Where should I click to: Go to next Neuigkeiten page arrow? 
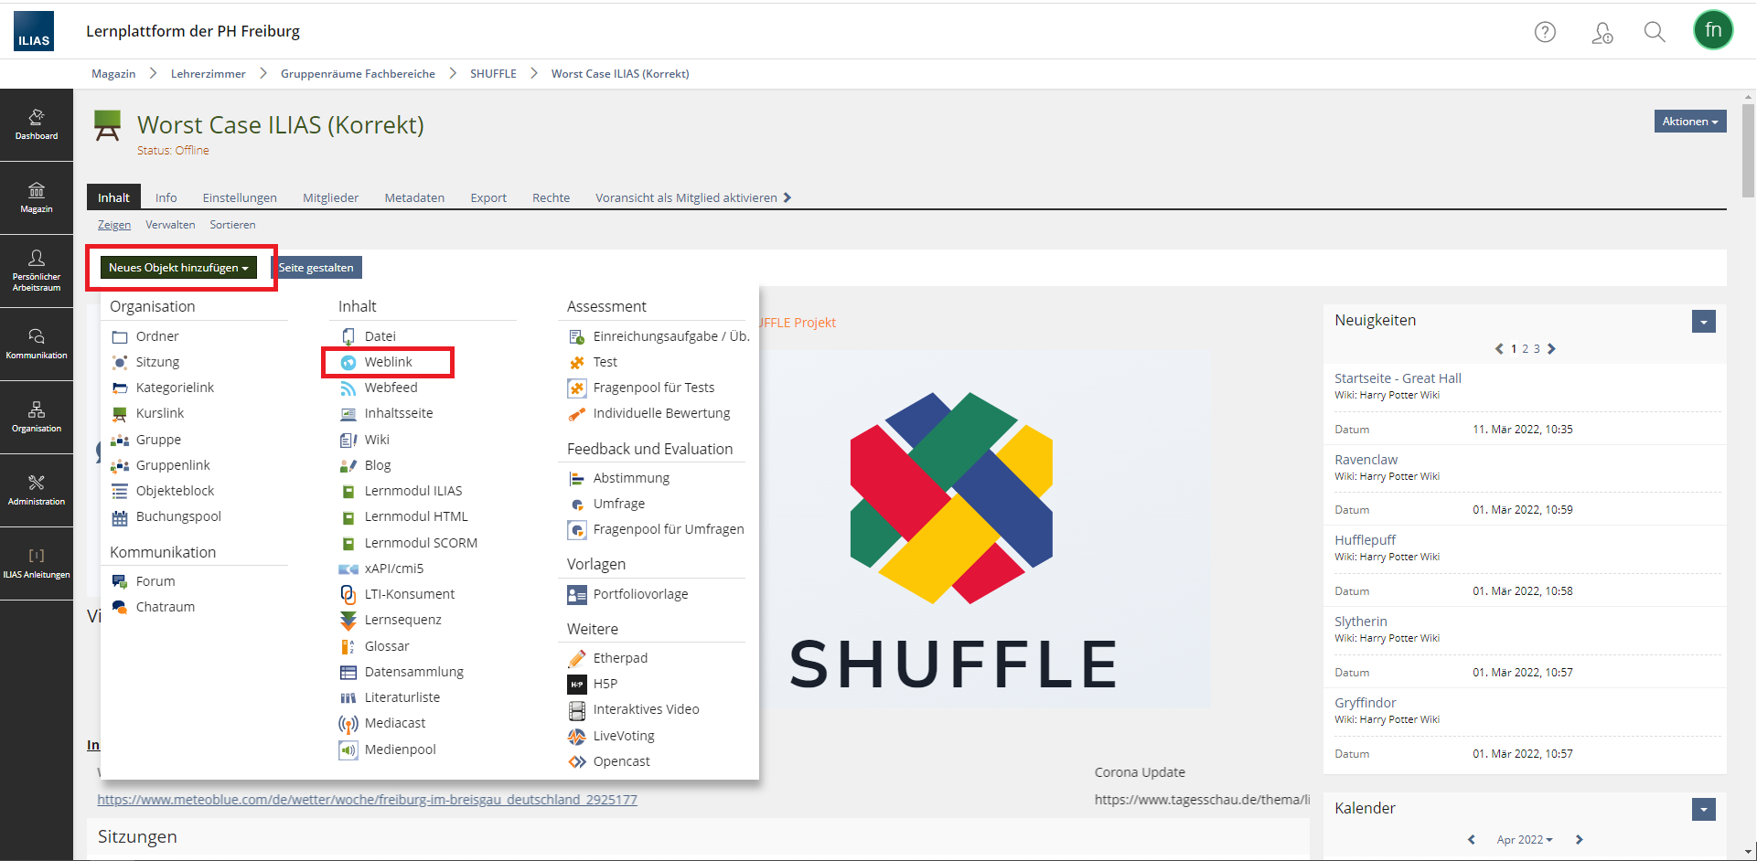click(x=1551, y=349)
